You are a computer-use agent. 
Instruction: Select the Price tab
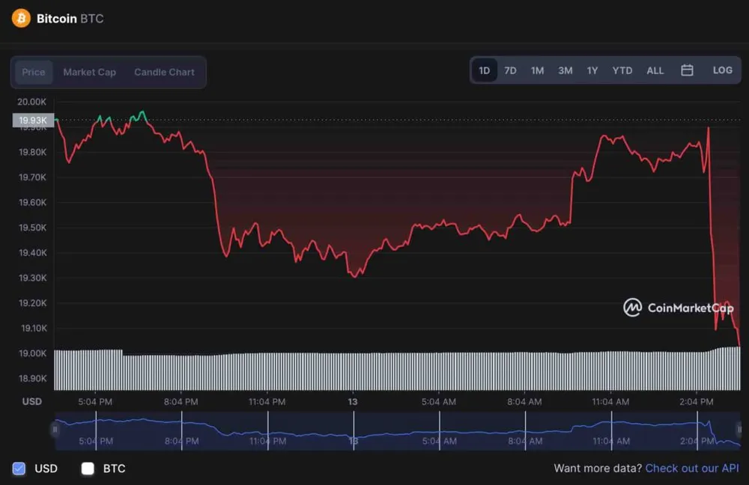(34, 73)
